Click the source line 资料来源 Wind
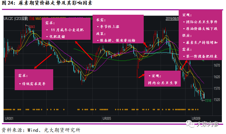Screen dimensions: 226x134 pyautogui.click(x=41, y=130)
